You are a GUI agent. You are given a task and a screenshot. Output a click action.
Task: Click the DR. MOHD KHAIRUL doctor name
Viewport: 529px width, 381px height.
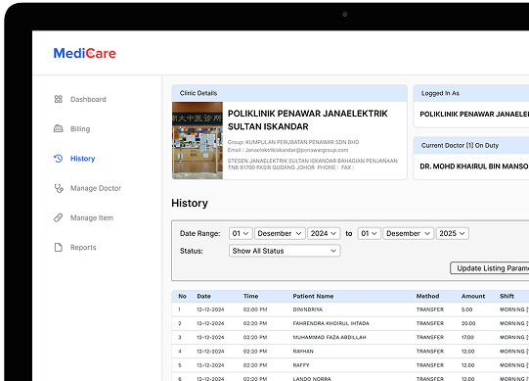474,167
